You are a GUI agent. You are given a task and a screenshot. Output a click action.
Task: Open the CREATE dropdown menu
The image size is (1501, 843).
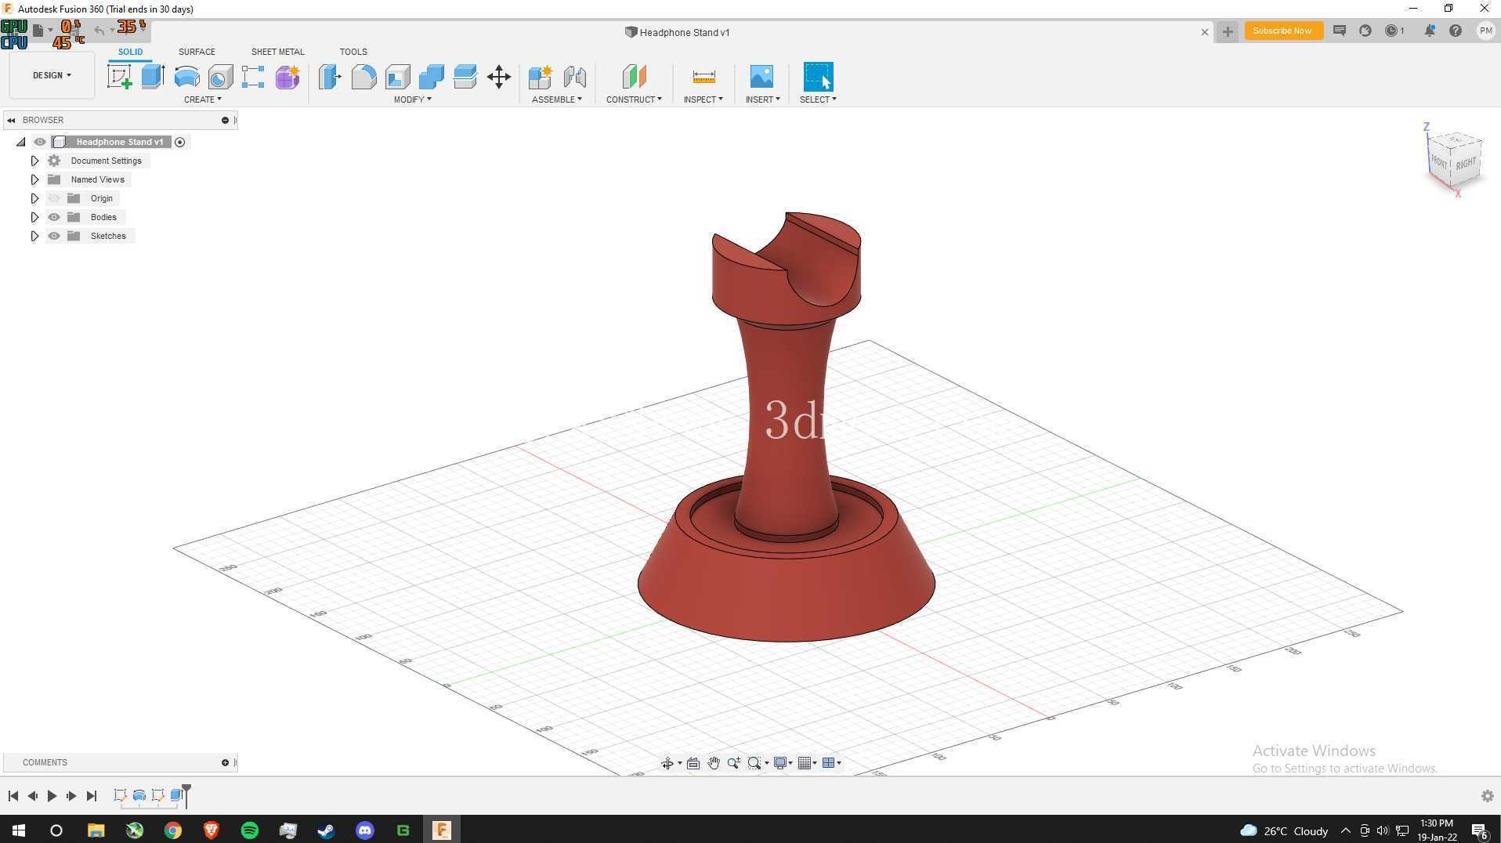tap(202, 99)
